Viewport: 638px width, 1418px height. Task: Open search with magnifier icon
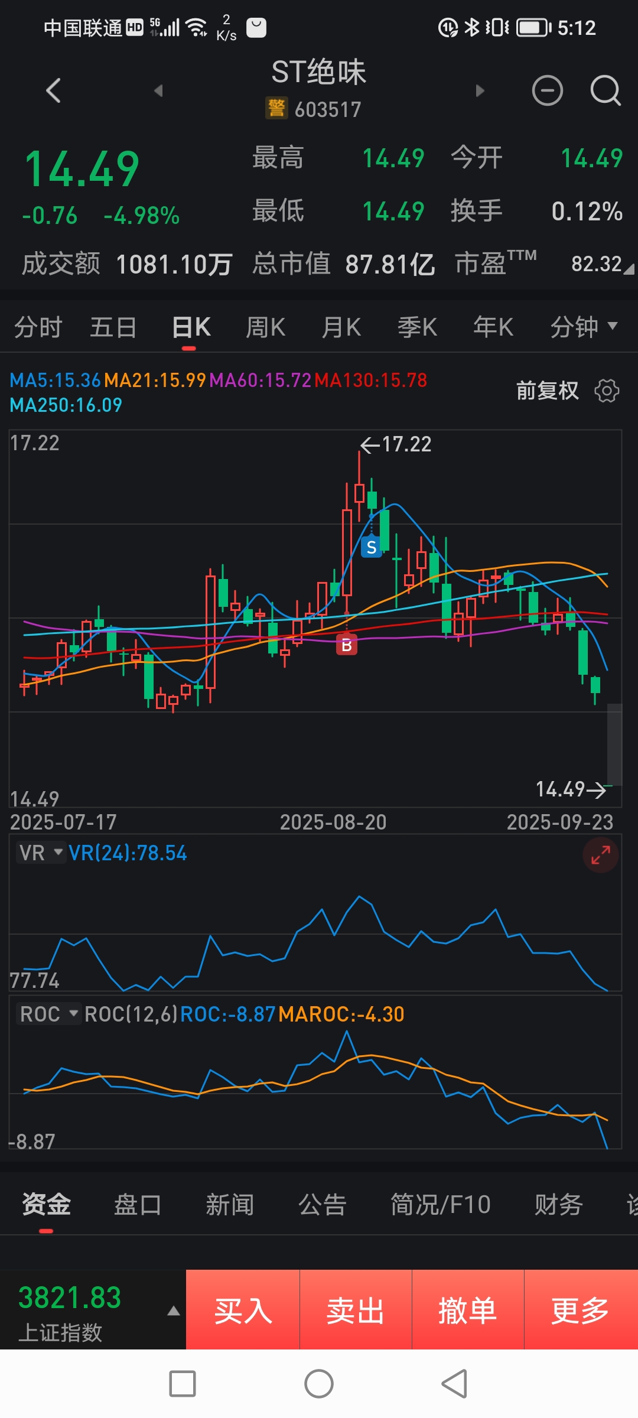point(606,90)
